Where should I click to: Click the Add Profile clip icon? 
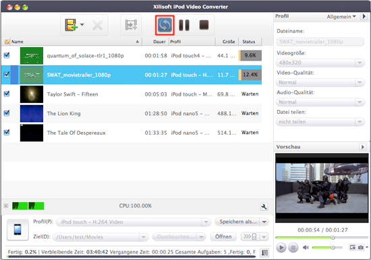[131, 25]
